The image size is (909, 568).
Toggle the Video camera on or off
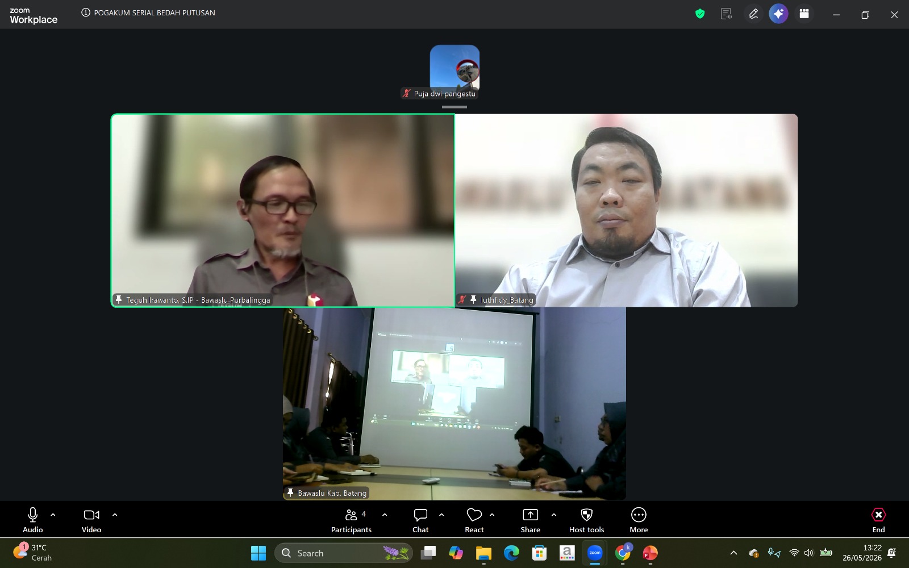[x=91, y=520]
